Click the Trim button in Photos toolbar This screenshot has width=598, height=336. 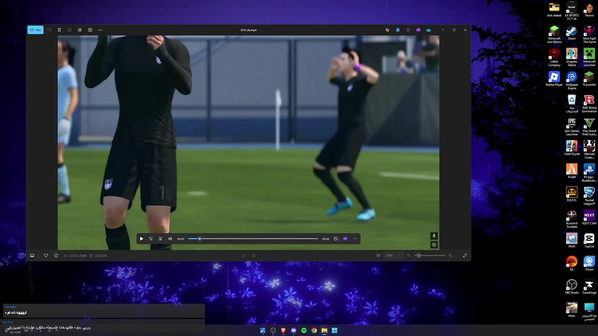pyautogui.click(x=35, y=30)
